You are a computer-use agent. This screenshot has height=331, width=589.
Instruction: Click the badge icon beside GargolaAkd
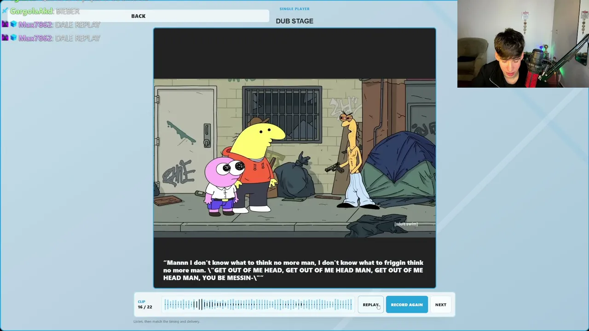5,11
